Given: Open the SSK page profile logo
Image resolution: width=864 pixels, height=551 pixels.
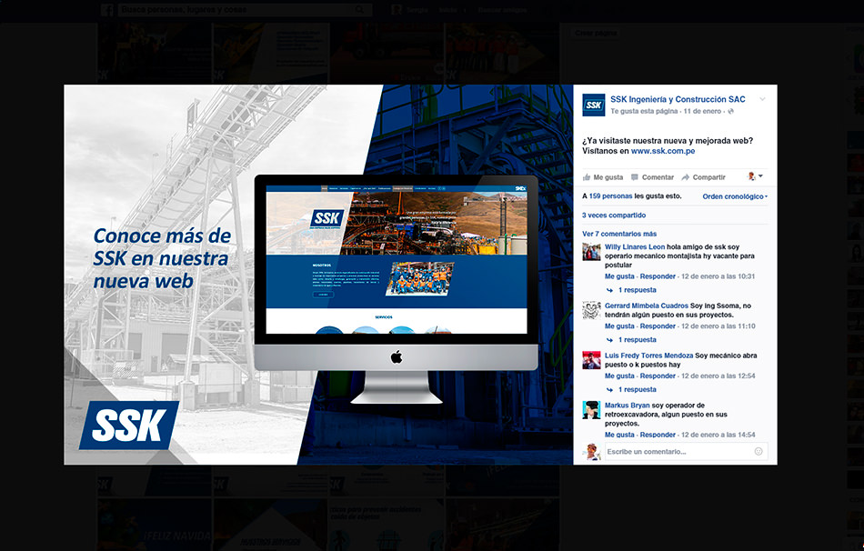Looking at the screenshot, I should pos(594,105).
